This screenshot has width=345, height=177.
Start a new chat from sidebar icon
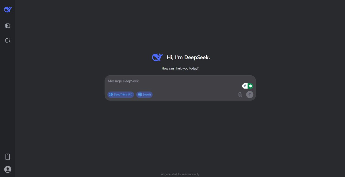tap(8, 40)
